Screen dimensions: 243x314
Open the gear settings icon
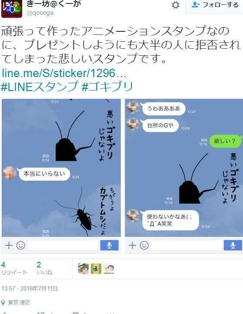176,5
